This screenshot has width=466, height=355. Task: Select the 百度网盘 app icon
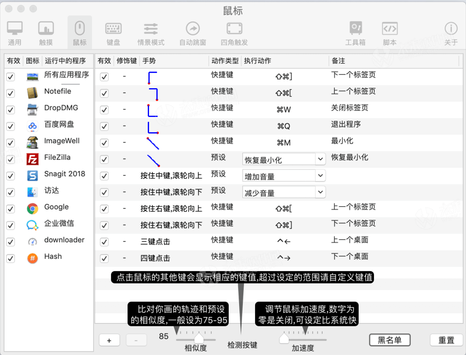pos(32,126)
